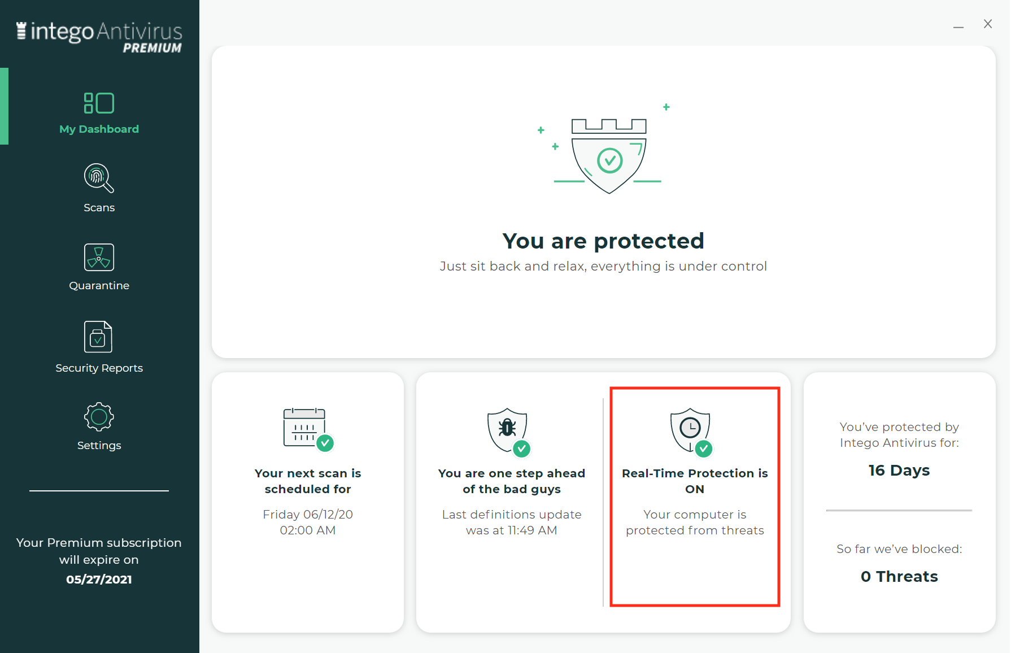
Task: Click 'Your computer is protected from threats'
Action: pos(695,522)
